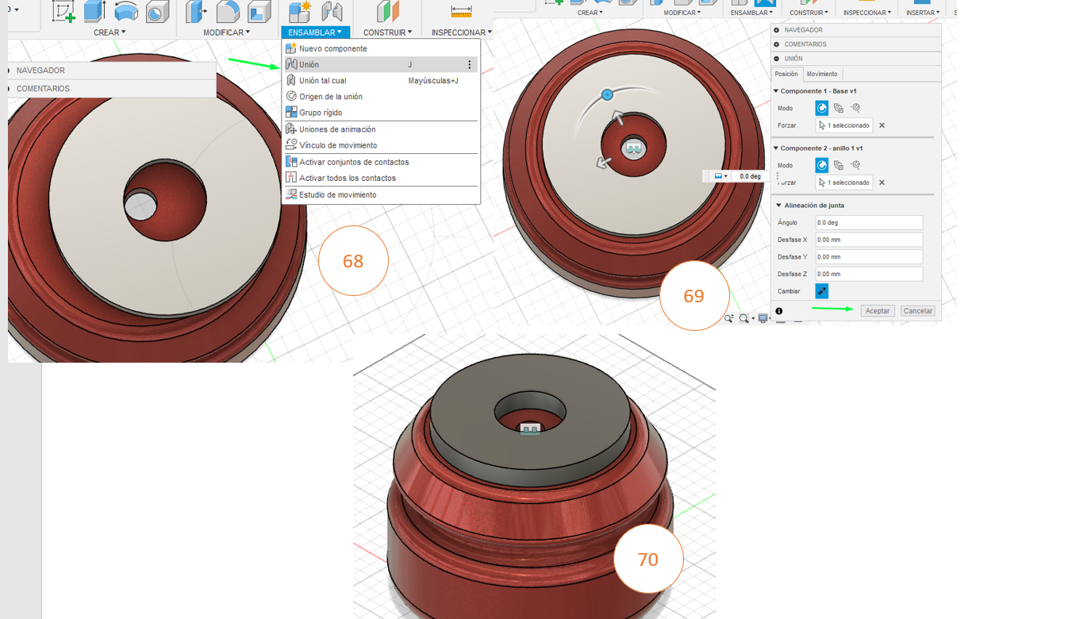This screenshot has height=619, width=1091.
Task: Click the Ángulo input field
Action: pos(869,223)
